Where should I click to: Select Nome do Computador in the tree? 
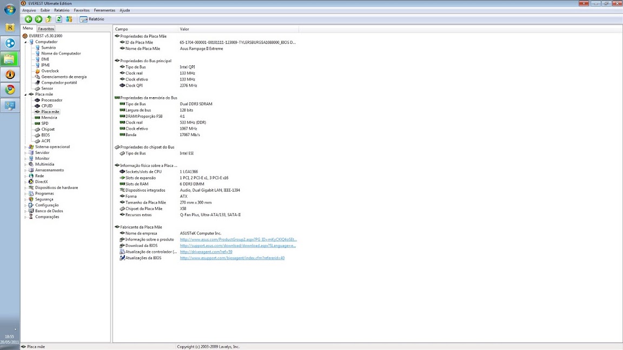(x=61, y=53)
